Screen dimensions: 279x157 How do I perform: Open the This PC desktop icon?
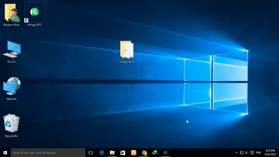click(12, 49)
